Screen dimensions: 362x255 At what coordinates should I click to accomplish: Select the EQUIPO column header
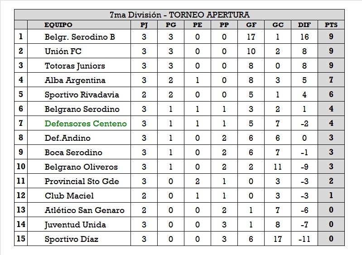58,25
